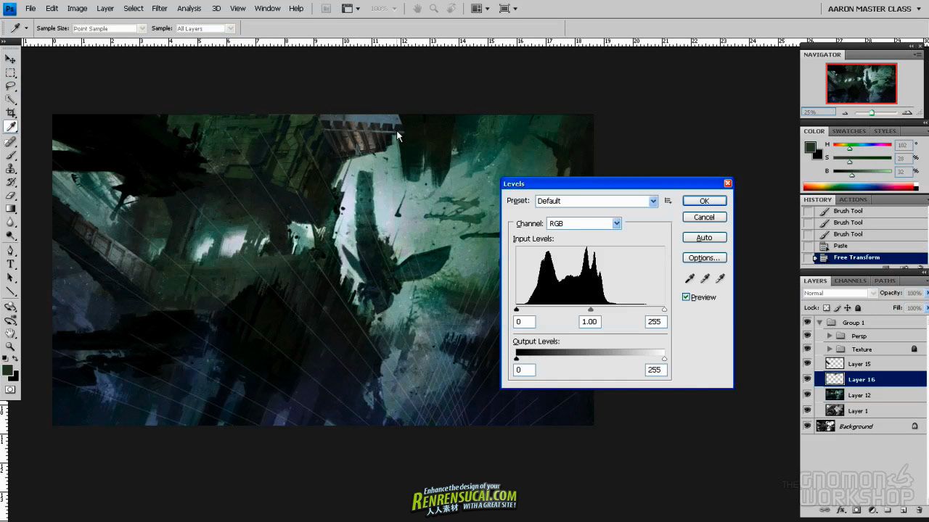Click the midtone input slider in Levels

(x=590, y=309)
